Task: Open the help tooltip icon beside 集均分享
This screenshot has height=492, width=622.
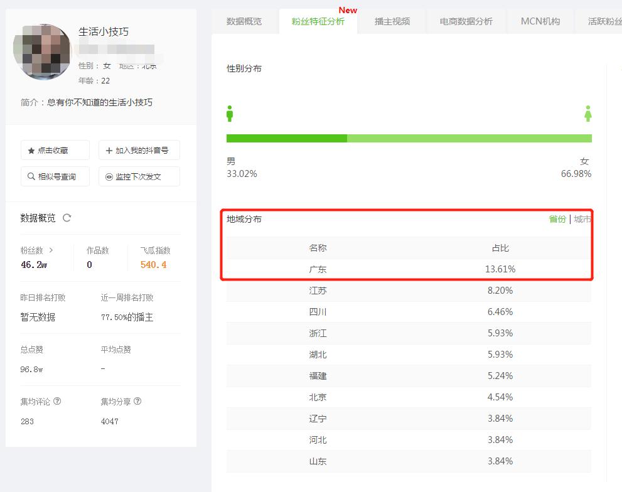Action: click(x=137, y=401)
